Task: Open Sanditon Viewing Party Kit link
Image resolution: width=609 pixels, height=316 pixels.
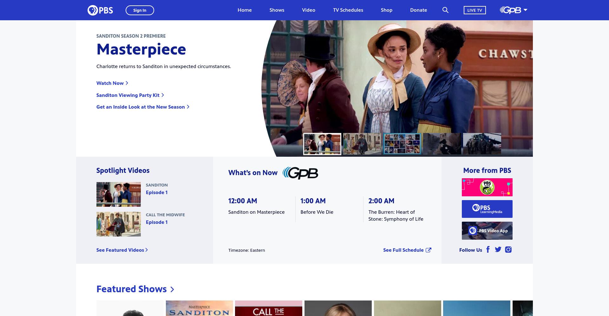Action: [130, 95]
